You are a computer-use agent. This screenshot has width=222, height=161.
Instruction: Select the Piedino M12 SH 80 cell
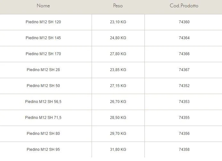[x=43, y=134]
